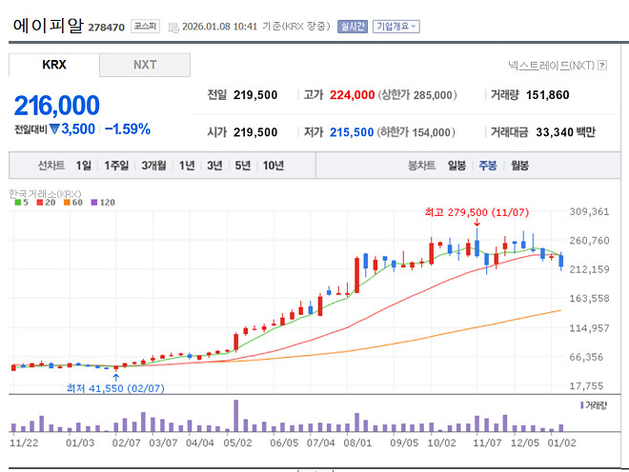Click the 실시간 real-time badge
Screen dimensions: 629x472
(353, 27)
